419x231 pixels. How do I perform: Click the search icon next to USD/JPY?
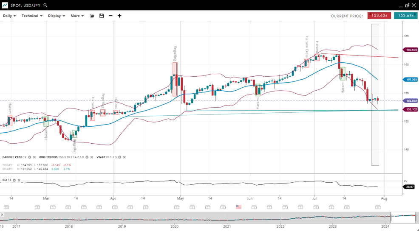click(45, 5)
